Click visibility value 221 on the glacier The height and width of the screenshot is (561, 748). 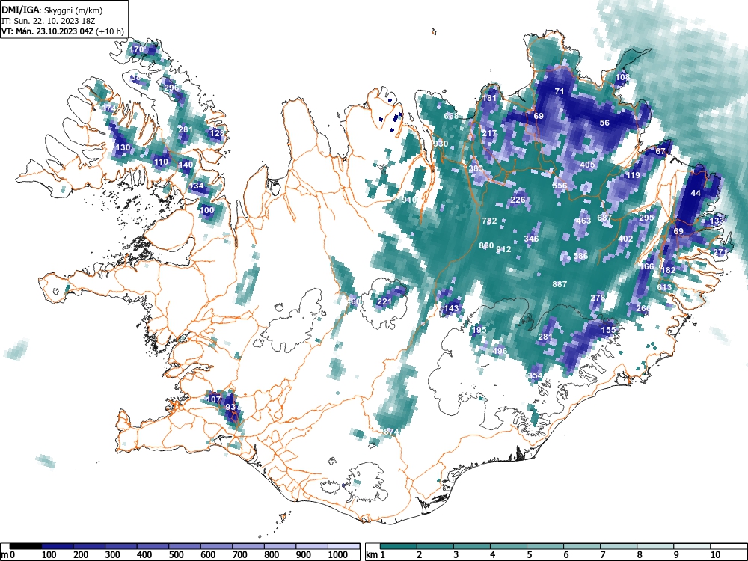point(384,301)
